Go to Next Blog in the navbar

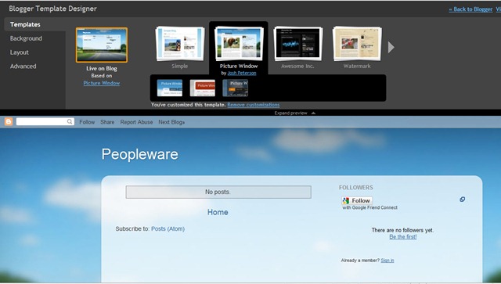point(171,122)
